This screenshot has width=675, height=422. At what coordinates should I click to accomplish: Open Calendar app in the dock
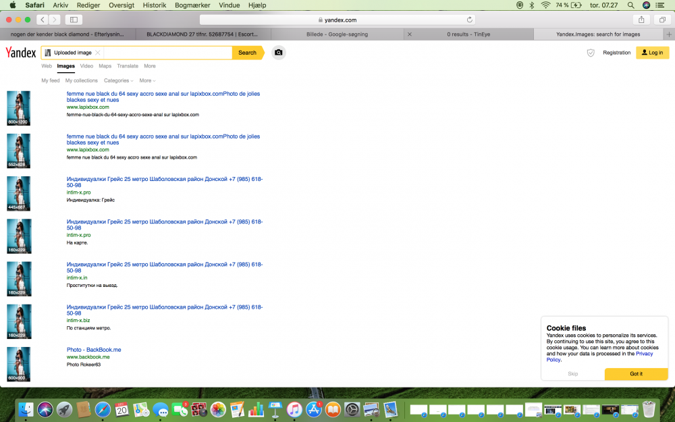click(x=122, y=410)
